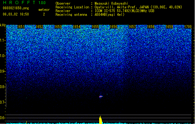Click the 1656 time marker label
Screen dimensions: 195x124
point(114,27)
